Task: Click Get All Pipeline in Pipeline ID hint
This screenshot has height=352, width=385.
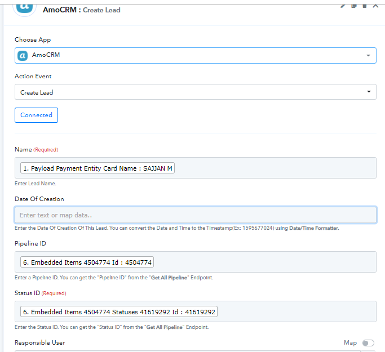Action: point(169,278)
